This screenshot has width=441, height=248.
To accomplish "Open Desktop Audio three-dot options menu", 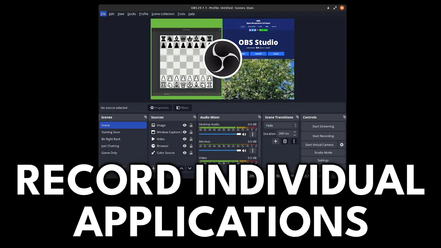I will (253, 134).
